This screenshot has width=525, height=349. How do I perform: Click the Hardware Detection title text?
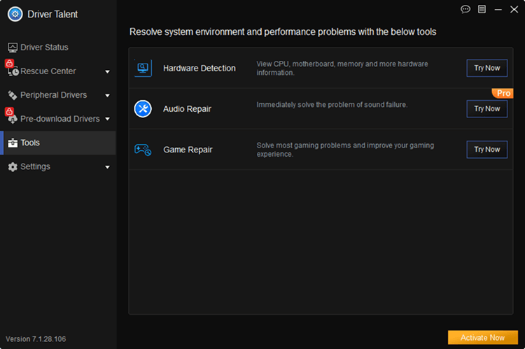[199, 69]
